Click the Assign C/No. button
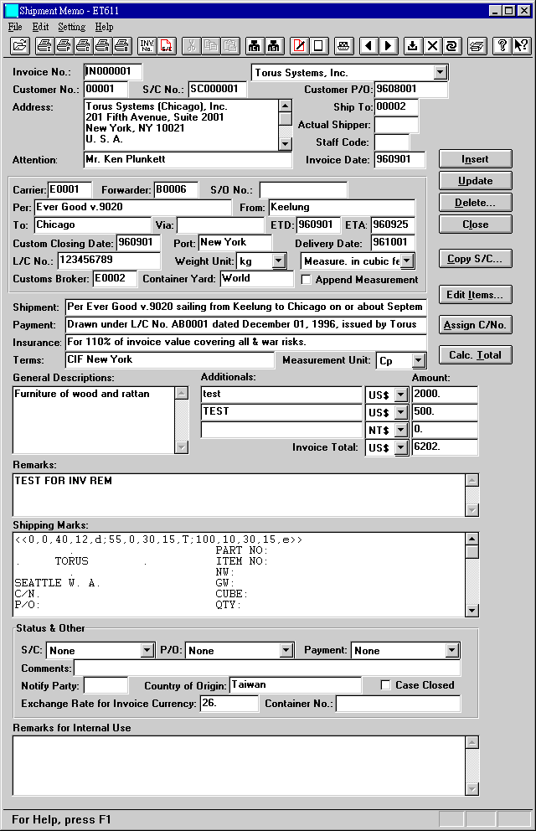The width and height of the screenshot is (536, 831). pos(475,325)
